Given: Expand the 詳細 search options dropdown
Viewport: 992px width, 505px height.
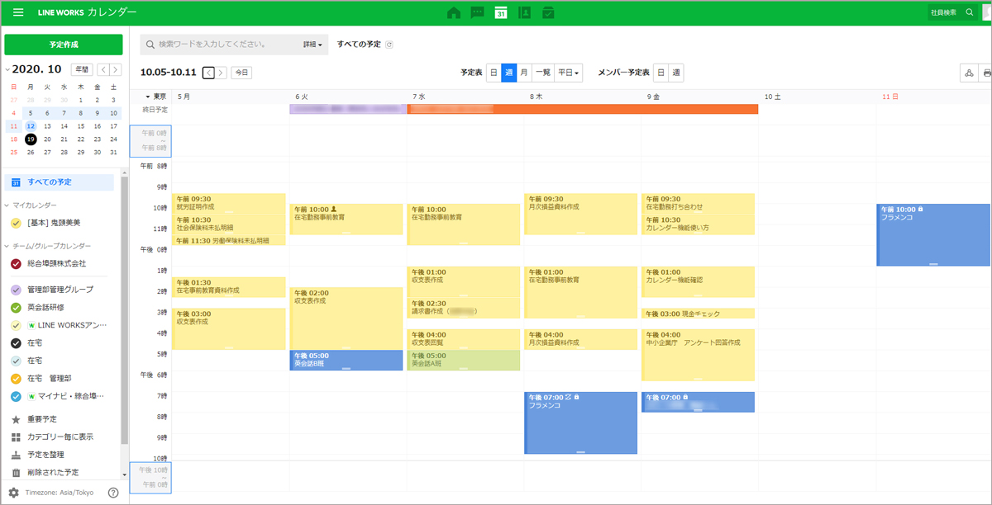Looking at the screenshot, I should click(312, 45).
